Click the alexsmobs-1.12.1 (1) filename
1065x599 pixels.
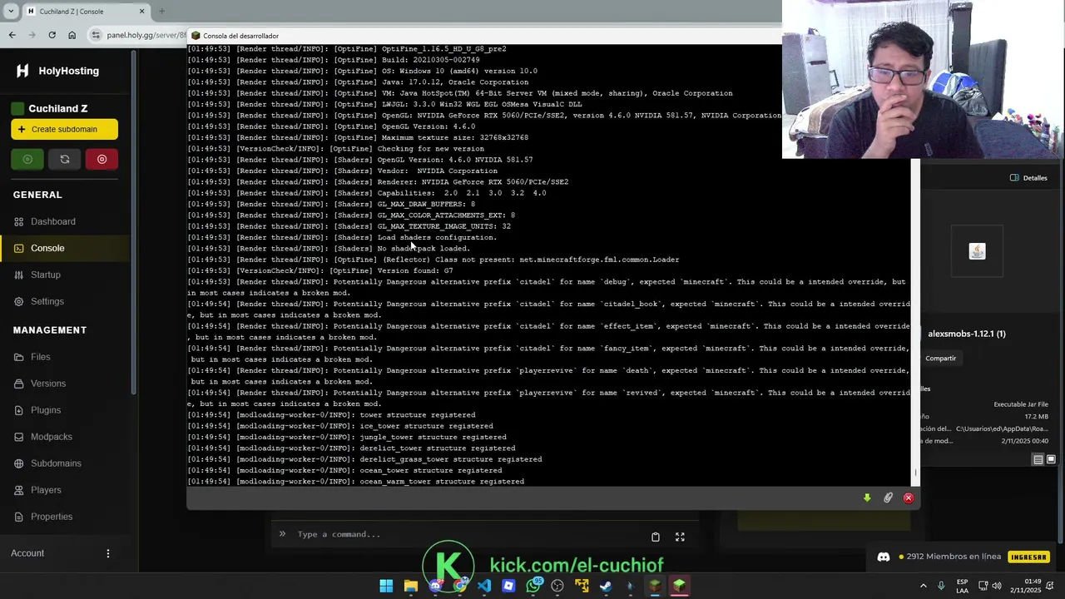coord(966,334)
